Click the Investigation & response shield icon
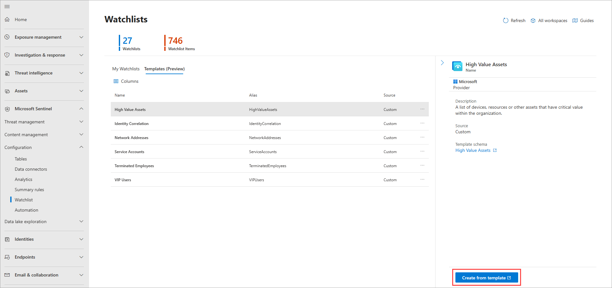 [x=7, y=55]
